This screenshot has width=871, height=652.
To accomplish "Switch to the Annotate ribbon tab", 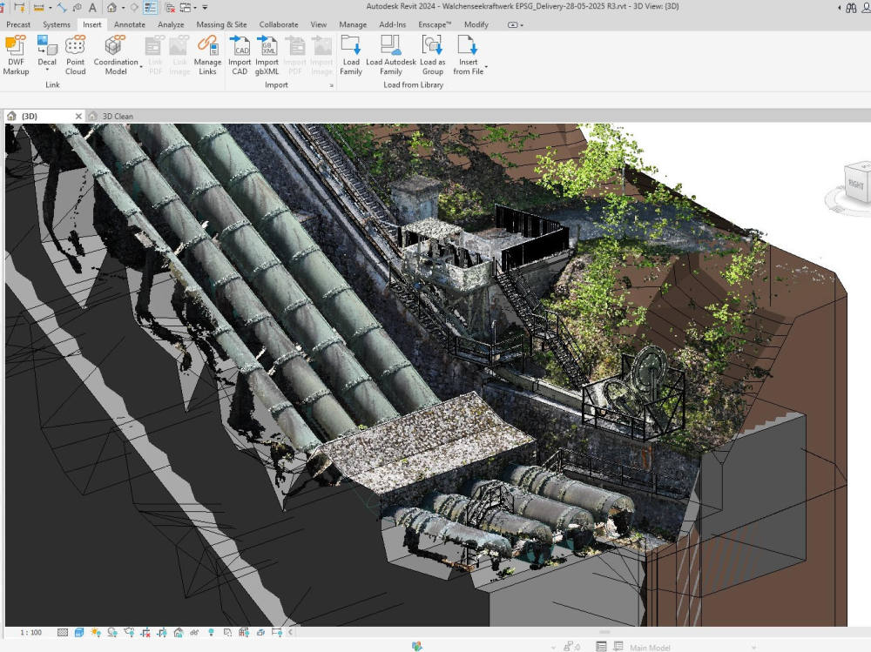I will coord(130,24).
